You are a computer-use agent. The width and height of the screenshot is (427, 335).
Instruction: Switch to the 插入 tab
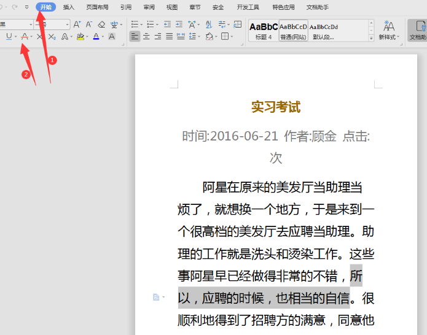coord(69,7)
